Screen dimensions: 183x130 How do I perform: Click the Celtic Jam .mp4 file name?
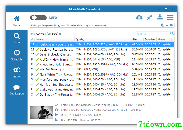pyautogui.click(x=103, y=105)
